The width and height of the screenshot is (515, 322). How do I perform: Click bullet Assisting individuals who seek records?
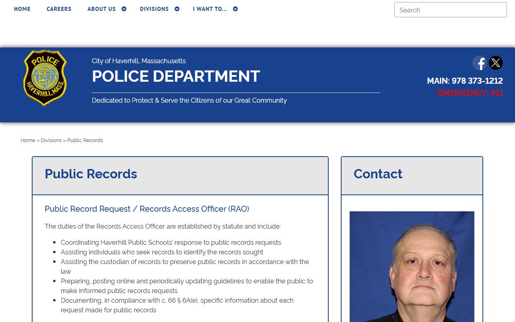tap(162, 252)
